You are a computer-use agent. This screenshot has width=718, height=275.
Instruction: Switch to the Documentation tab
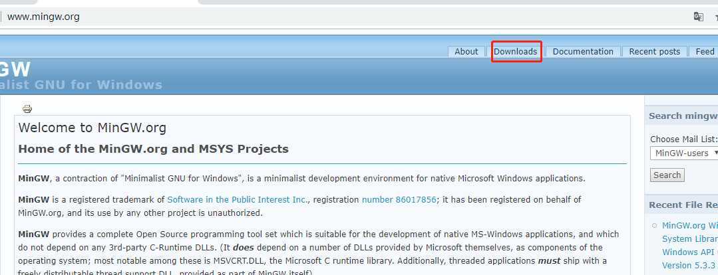(x=583, y=52)
